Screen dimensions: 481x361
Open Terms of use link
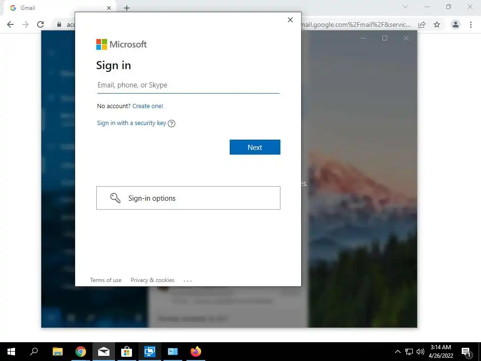[x=106, y=280]
